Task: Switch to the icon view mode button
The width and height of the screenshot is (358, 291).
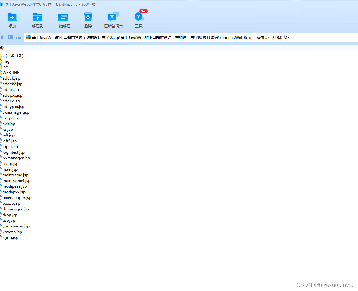Action: (x=10, y=37)
